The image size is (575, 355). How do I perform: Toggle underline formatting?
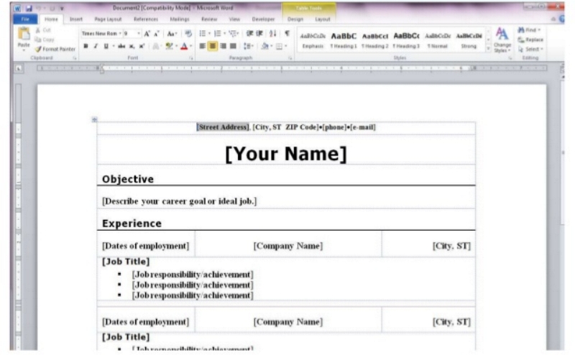(106, 46)
